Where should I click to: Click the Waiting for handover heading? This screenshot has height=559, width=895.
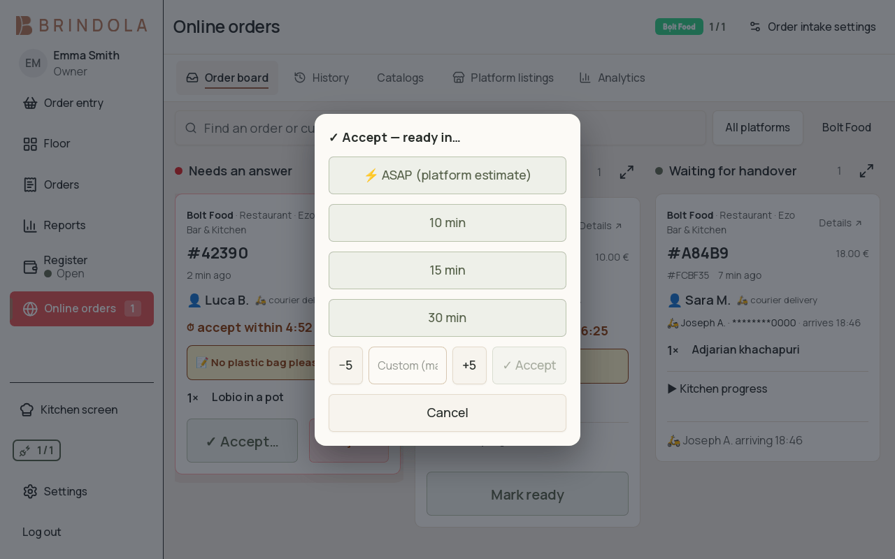(x=733, y=171)
